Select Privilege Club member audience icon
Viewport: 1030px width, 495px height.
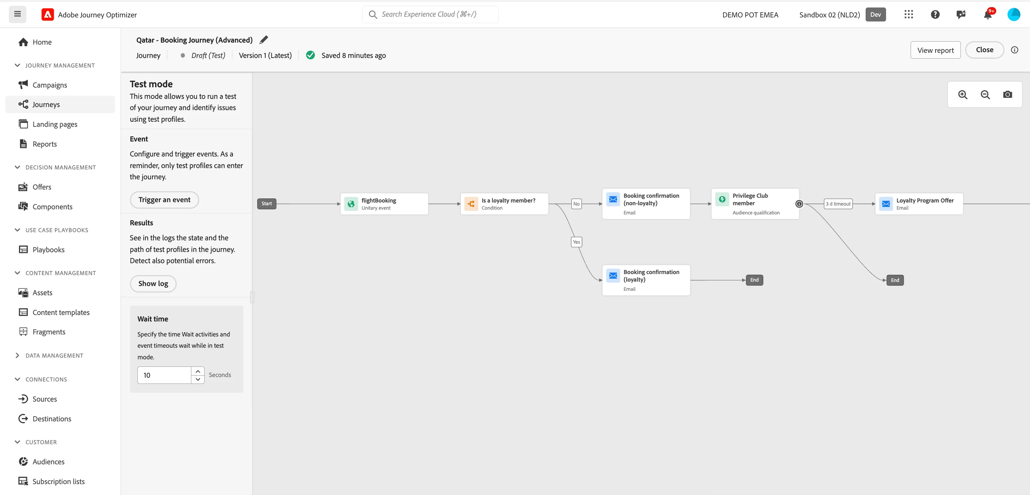(722, 199)
